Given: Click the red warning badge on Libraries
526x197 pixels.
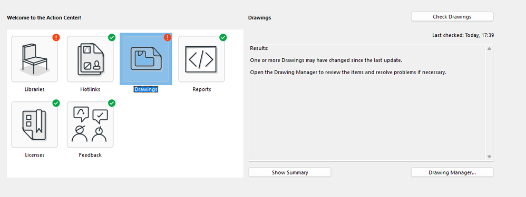Looking at the screenshot, I should [56, 37].
